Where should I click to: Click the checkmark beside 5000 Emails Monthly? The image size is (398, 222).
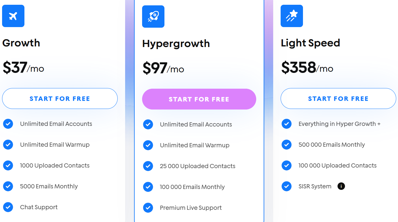pos(8,186)
